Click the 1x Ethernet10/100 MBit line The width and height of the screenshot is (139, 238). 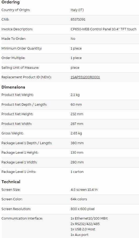click(x=89, y=218)
